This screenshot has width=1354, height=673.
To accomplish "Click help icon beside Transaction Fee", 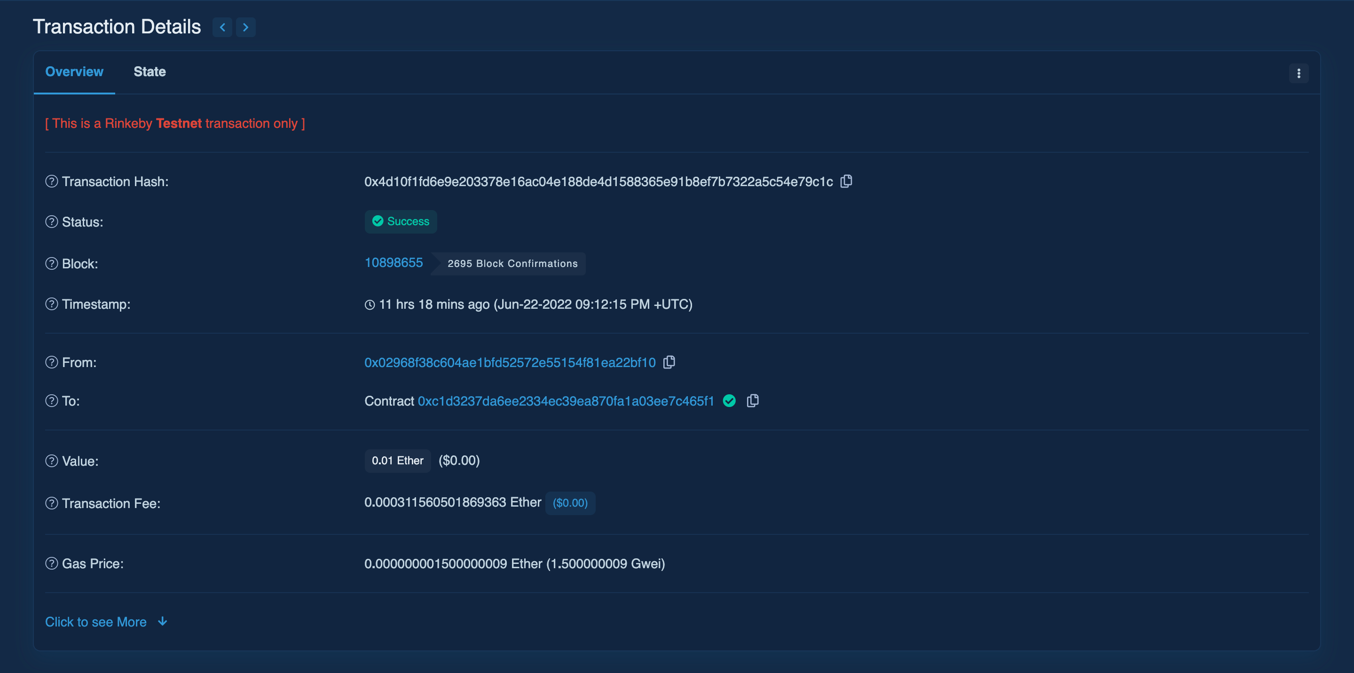I will point(52,503).
